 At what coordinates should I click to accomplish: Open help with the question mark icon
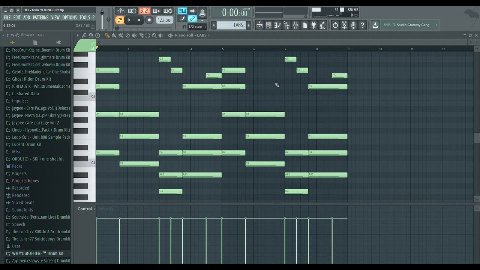pyautogui.click(x=362, y=25)
